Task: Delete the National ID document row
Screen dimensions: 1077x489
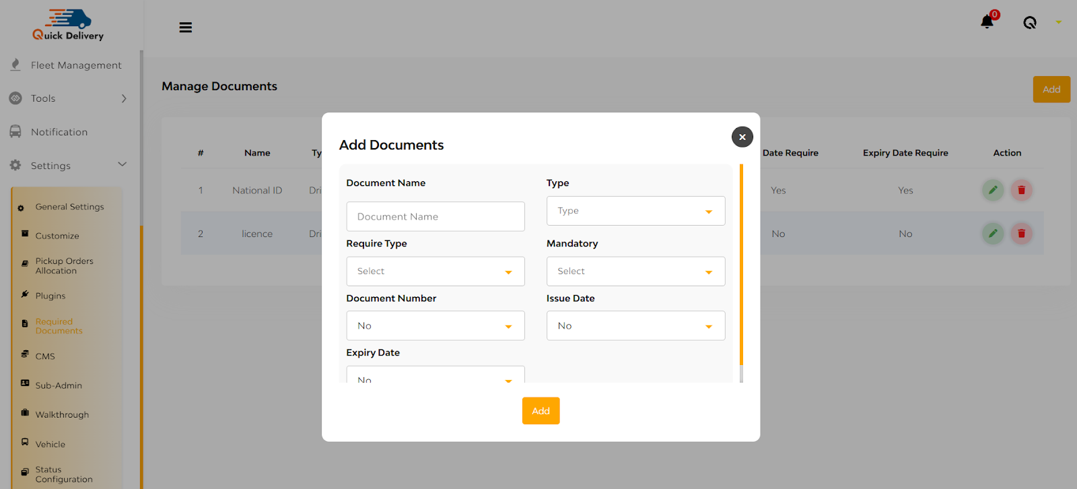Action: pyautogui.click(x=1021, y=190)
